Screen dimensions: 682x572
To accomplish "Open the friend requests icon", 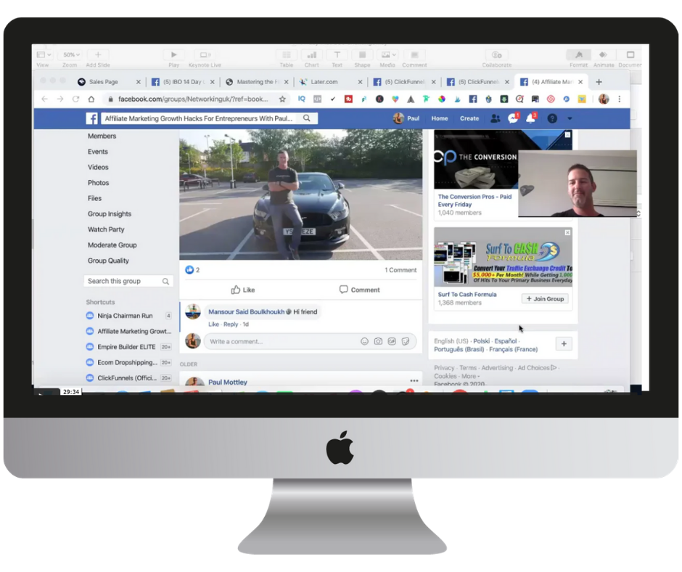I will tap(495, 118).
